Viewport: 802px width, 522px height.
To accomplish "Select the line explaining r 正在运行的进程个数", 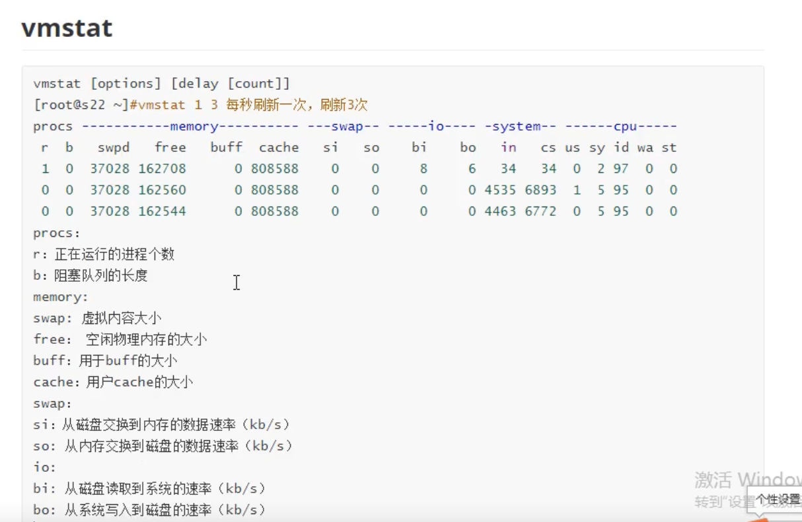I will click(x=106, y=253).
